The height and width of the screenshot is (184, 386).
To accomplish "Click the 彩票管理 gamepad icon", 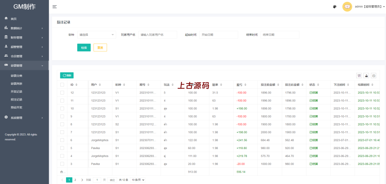I will pyautogui.click(x=6, y=65).
